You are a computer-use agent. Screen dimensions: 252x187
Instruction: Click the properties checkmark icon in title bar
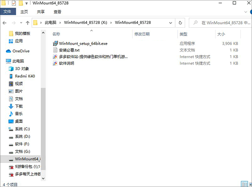(14, 3)
